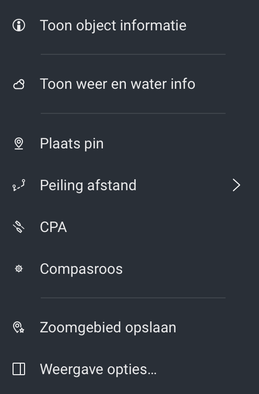259x394 pixels.
Task: Click the word opslaan in Zoomgebied entry
Action: coord(150,328)
